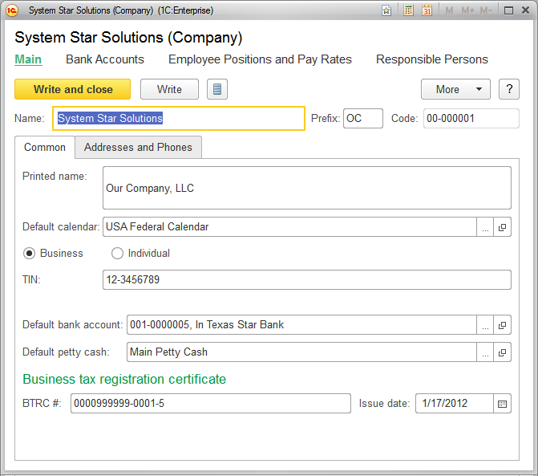
Task: Open help with the question mark button
Action: 509,89
